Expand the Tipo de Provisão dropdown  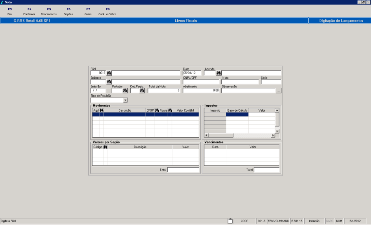[x=125, y=100]
